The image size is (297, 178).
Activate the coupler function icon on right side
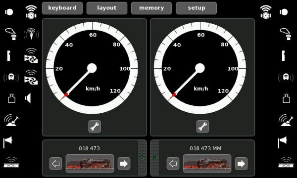pyautogui.click(x=283, y=55)
